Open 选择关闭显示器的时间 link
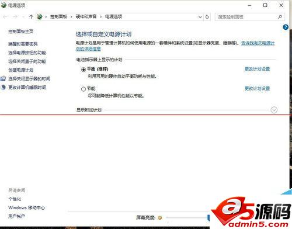292x229 pixels. 29,79
